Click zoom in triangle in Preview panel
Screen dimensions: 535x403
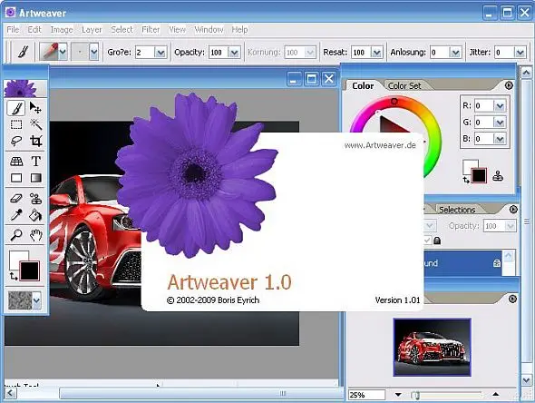495,394
